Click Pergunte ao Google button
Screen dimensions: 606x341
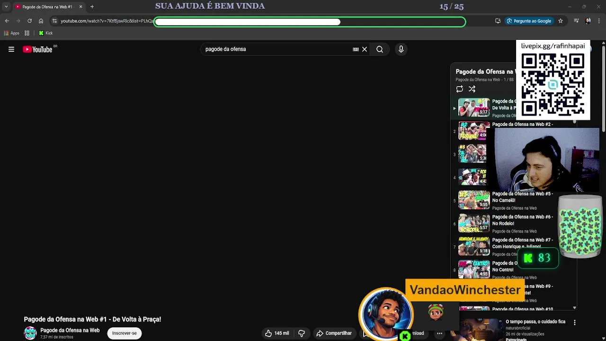point(529,21)
